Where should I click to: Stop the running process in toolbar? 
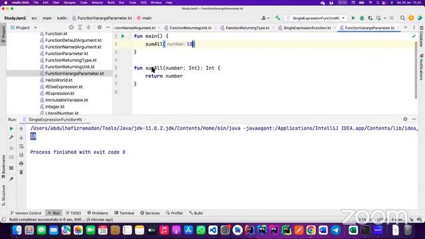(392, 18)
